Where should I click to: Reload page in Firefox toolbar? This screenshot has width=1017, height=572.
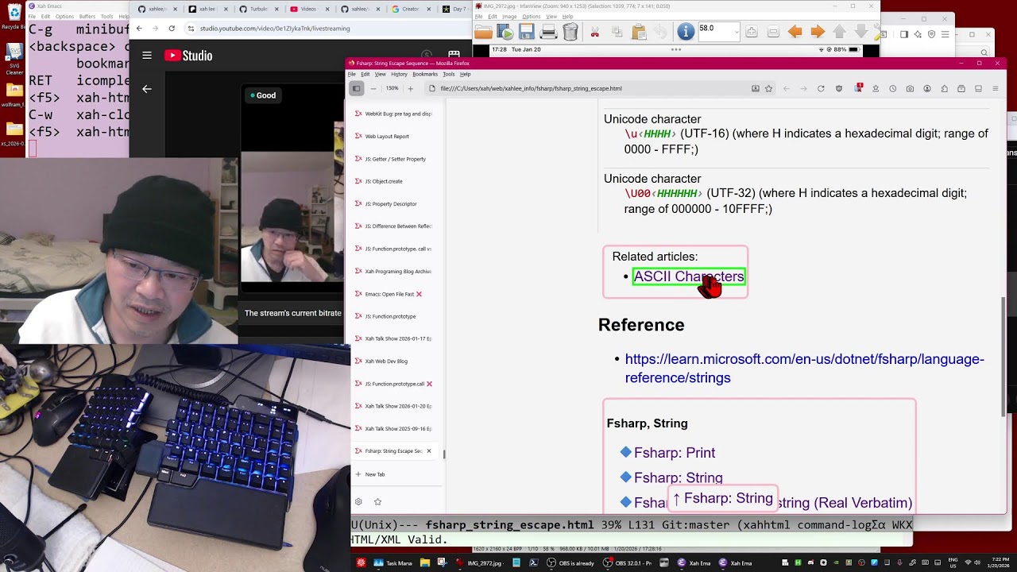821,88
